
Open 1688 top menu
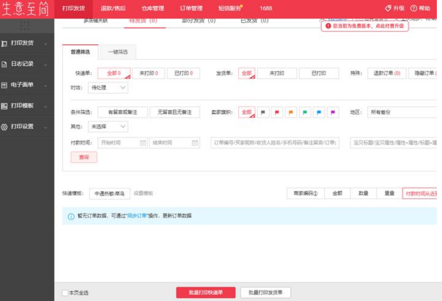point(266,8)
